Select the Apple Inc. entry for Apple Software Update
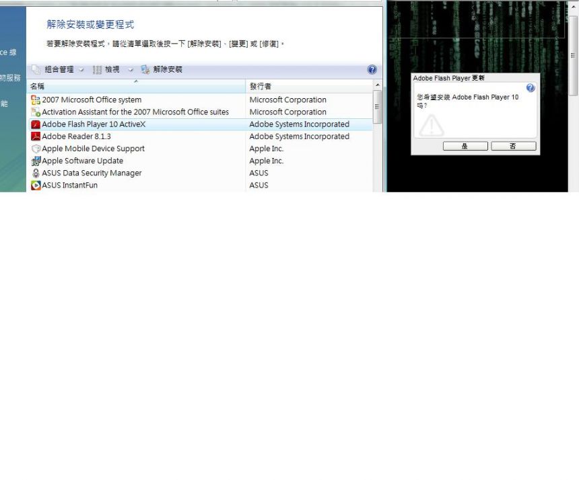Viewport: 579px width, 480px height. coord(266,161)
